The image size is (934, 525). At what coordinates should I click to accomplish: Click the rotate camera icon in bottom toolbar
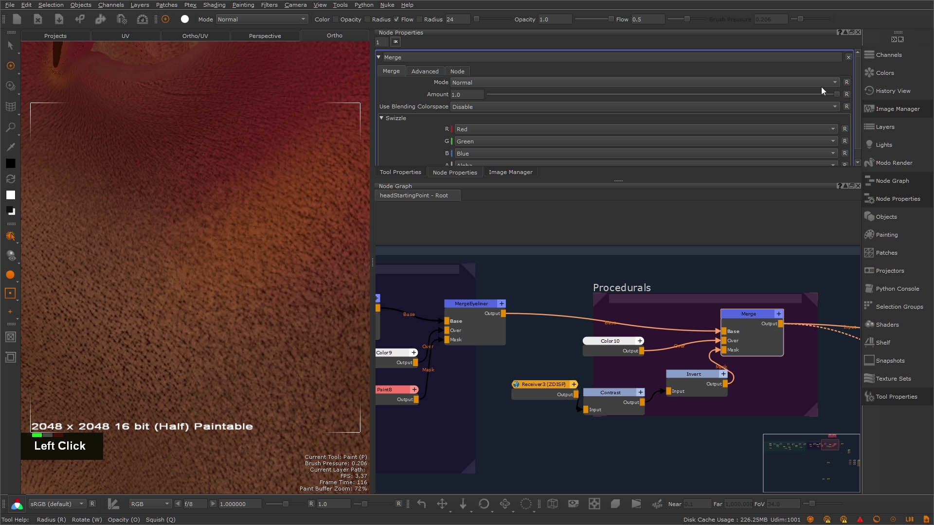tap(484, 504)
